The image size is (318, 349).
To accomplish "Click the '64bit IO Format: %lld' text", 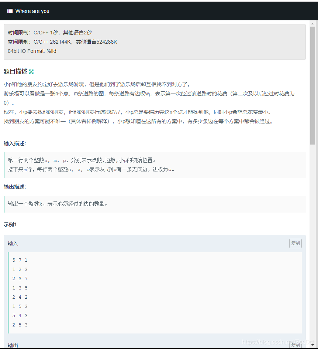I will 32,51.
